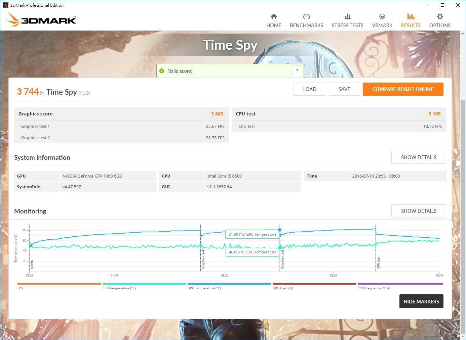Screen dimensions: 466x340
Task: Click the CPU test score 3 189
Action: click(434, 114)
